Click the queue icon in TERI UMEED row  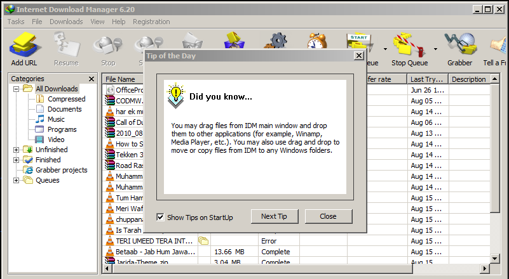[x=203, y=241]
